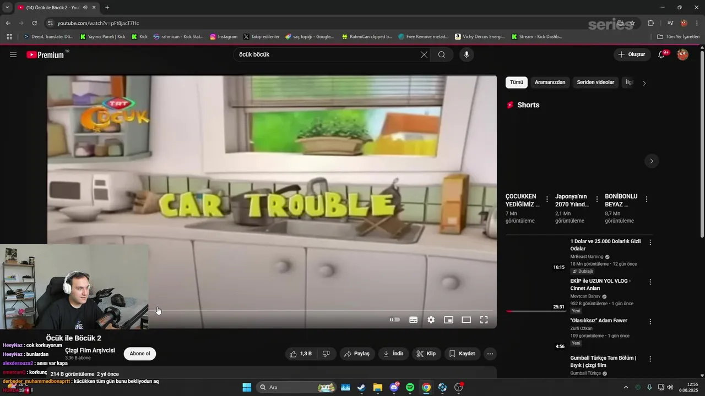The height and width of the screenshot is (396, 705).
Task: Select the Seriden videolar filter chip
Action: 595,82
